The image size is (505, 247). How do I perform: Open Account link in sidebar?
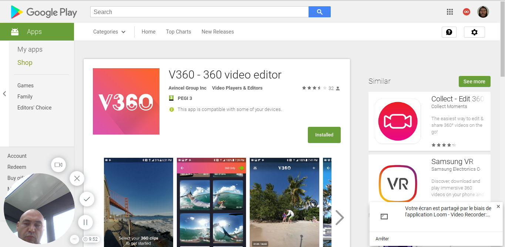click(17, 156)
